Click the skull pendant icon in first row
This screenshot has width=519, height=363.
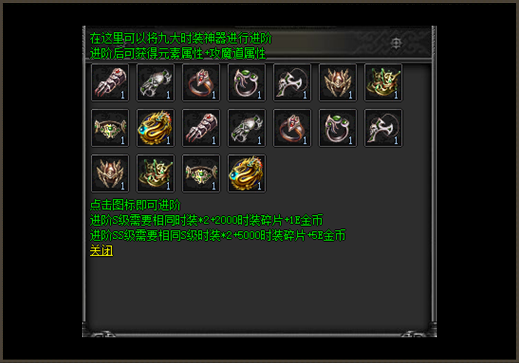(x=292, y=82)
